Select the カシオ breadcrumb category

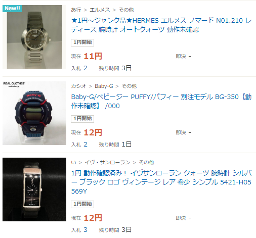(78, 86)
